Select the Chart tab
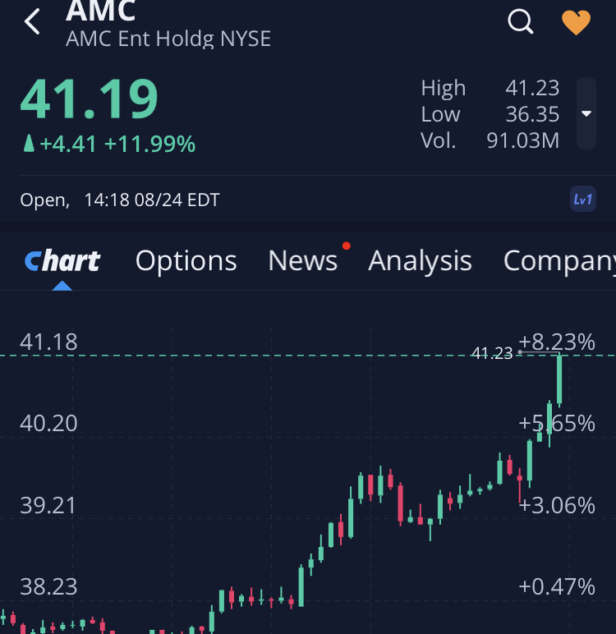Viewport: 616px width, 634px height. (x=62, y=261)
